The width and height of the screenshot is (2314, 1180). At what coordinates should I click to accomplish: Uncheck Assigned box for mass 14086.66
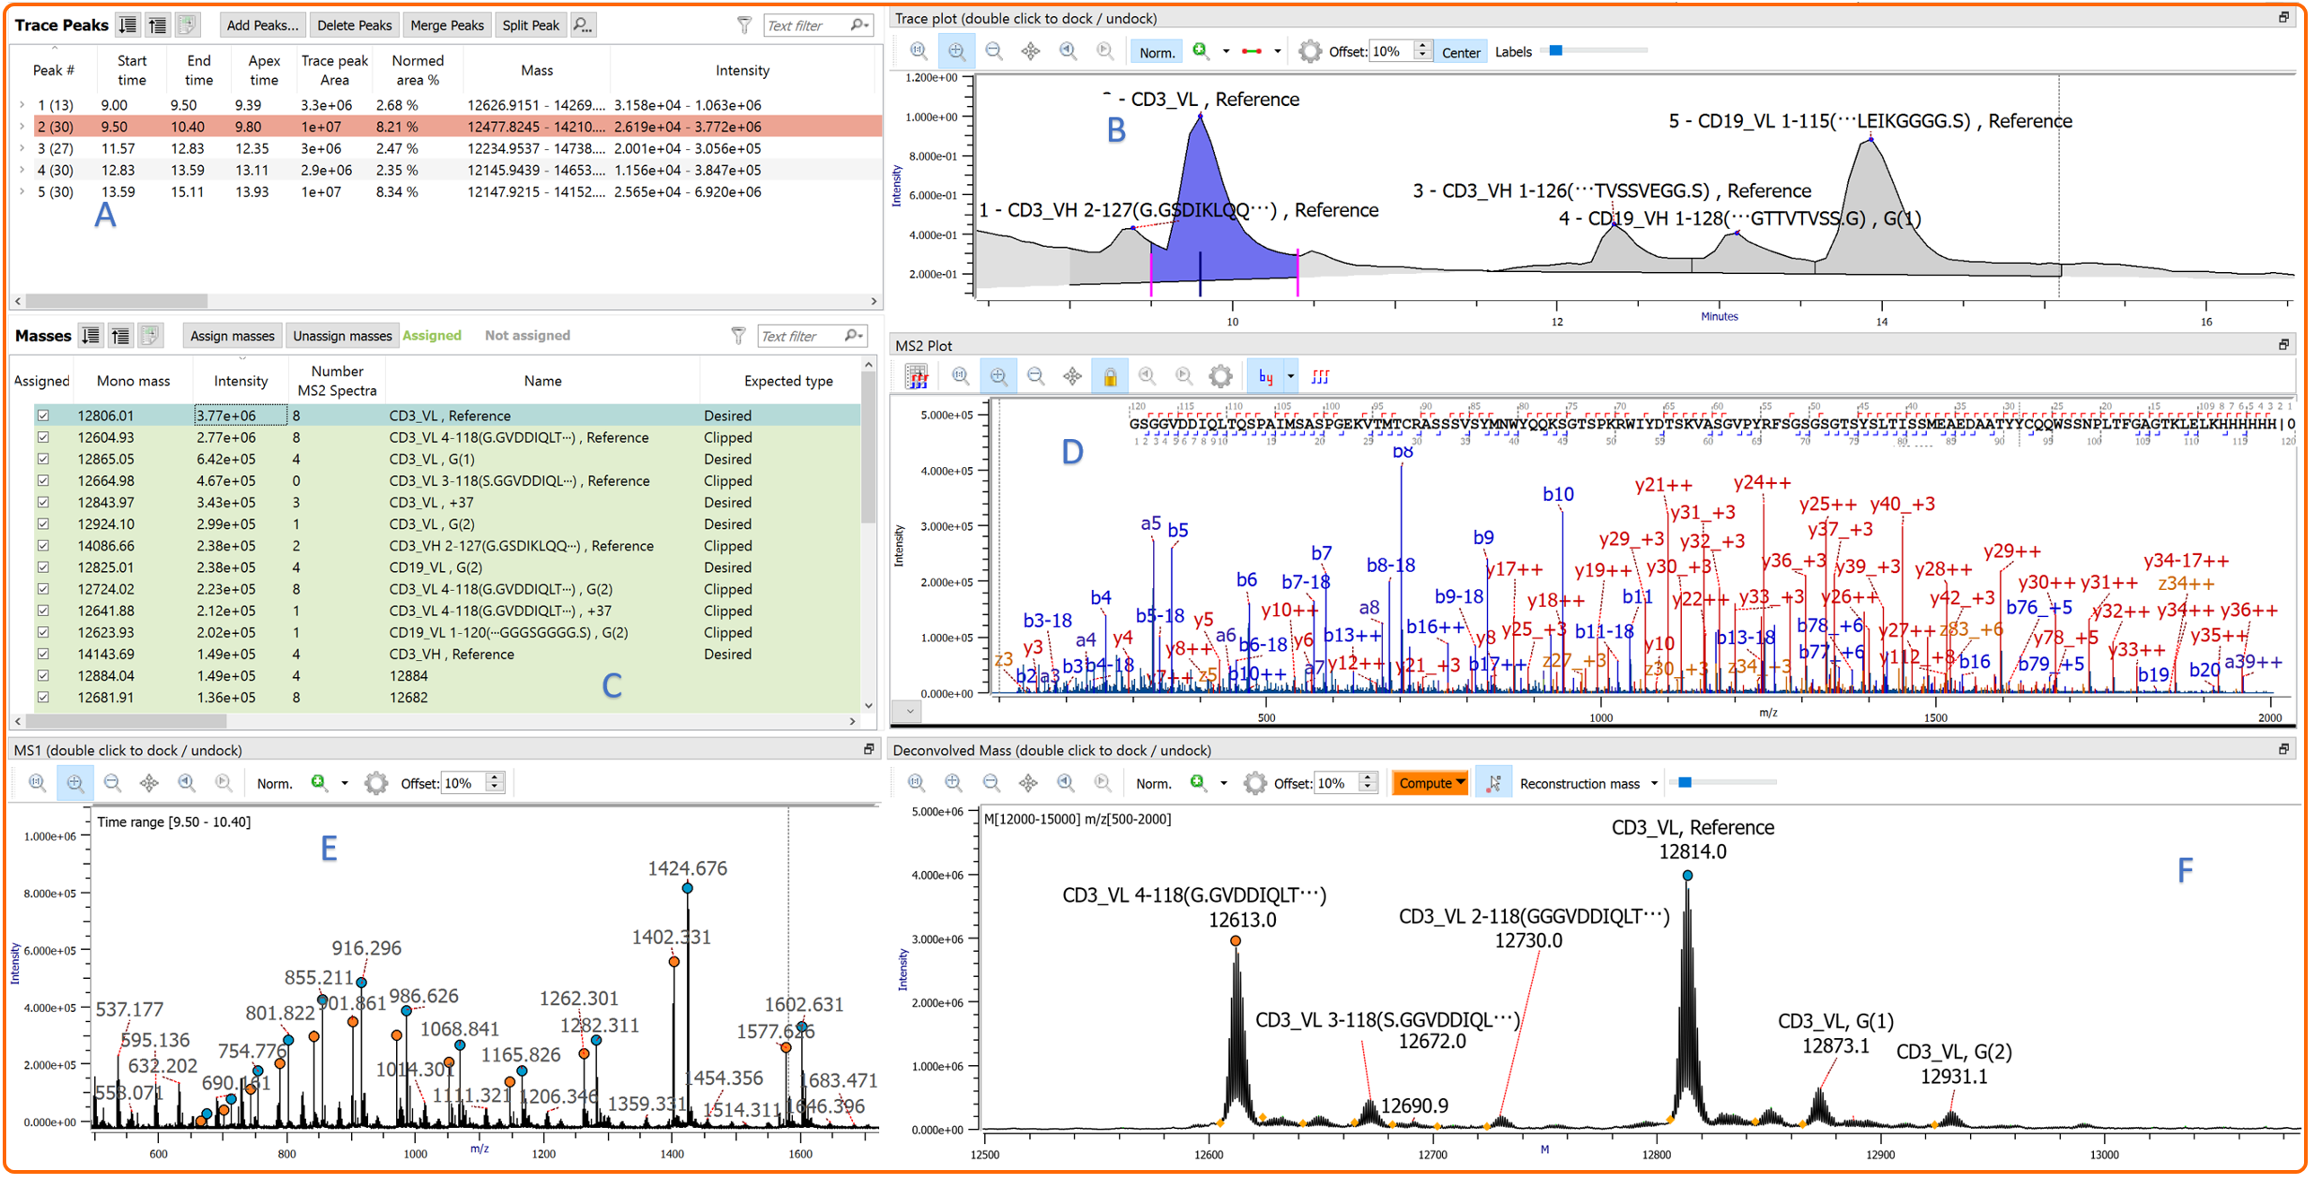pos(43,545)
